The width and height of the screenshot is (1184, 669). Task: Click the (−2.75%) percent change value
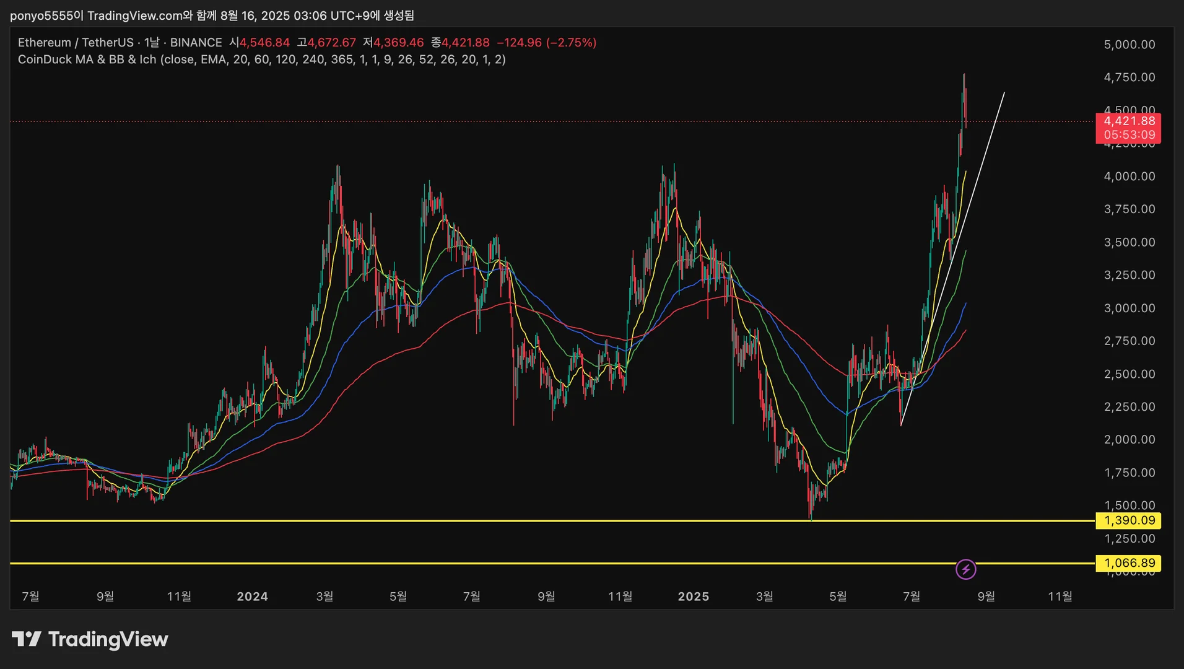[x=571, y=43]
